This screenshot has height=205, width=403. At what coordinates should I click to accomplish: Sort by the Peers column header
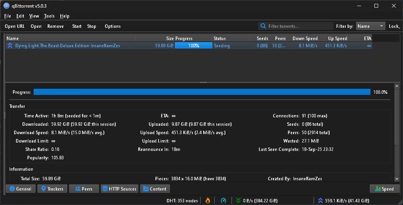pyautogui.click(x=277, y=38)
